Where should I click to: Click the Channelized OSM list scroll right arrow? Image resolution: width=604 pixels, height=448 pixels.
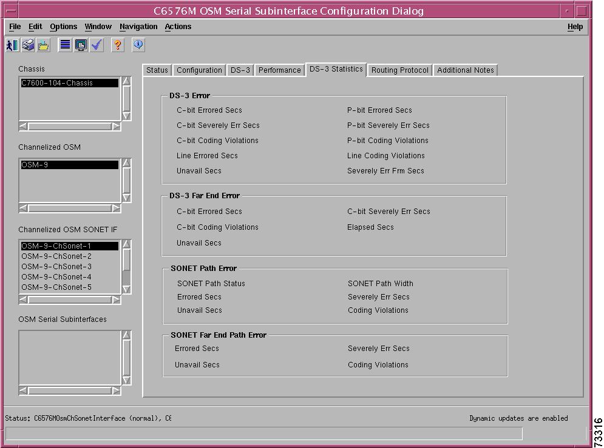coord(117,208)
